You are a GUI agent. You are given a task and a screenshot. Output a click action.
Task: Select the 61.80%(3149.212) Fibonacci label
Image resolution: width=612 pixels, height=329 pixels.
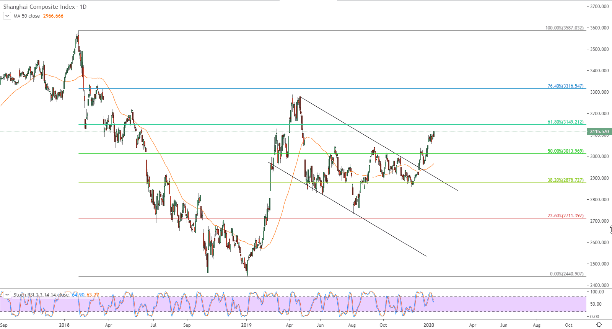566,122
